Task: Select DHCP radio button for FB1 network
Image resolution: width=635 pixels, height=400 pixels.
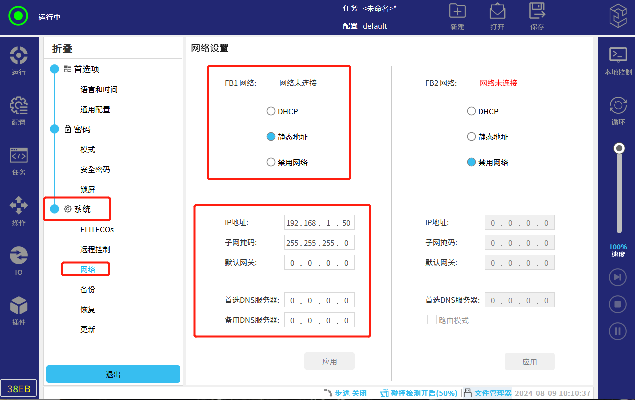Action: pyautogui.click(x=271, y=111)
